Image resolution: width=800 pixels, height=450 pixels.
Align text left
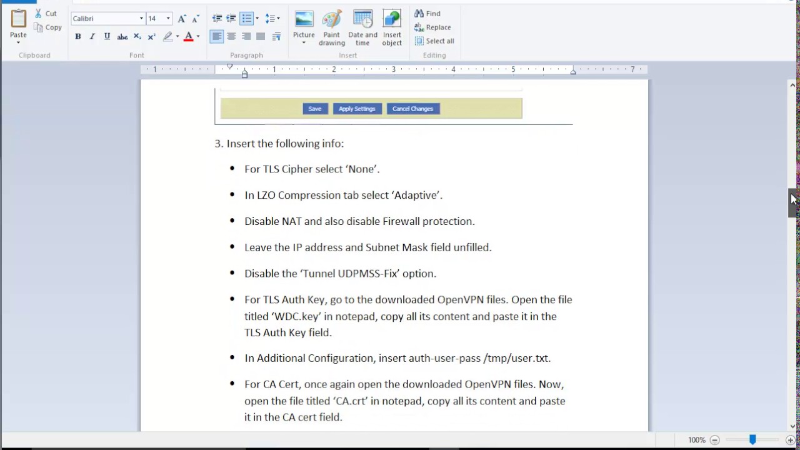point(217,37)
